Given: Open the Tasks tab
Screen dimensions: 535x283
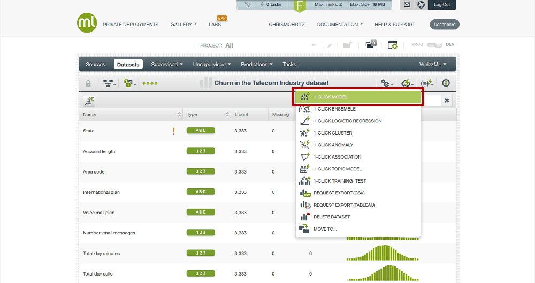Looking at the screenshot, I should pyautogui.click(x=289, y=65).
